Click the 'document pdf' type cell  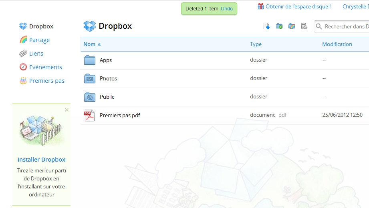tap(268, 115)
